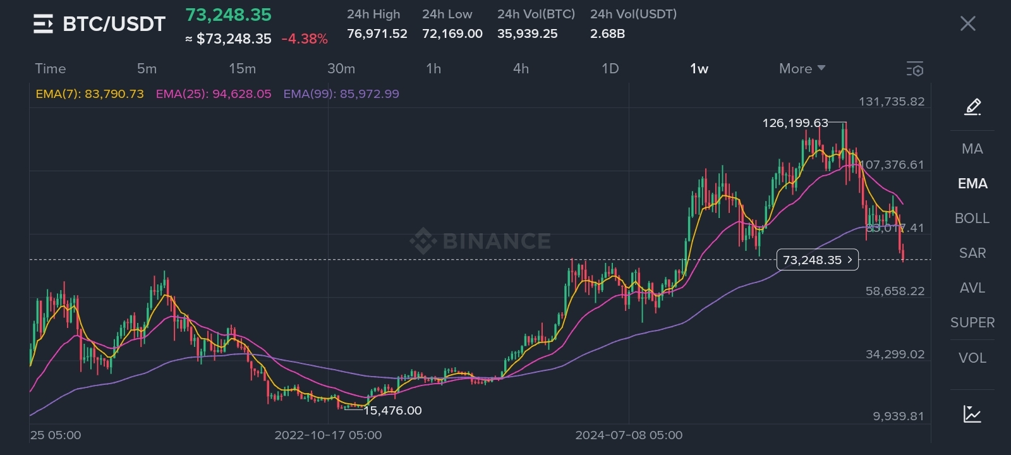The width and height of the screenshot is (1011, 455).
Task: Click the EMA(7) legend value label
Action: coord(90,94)
